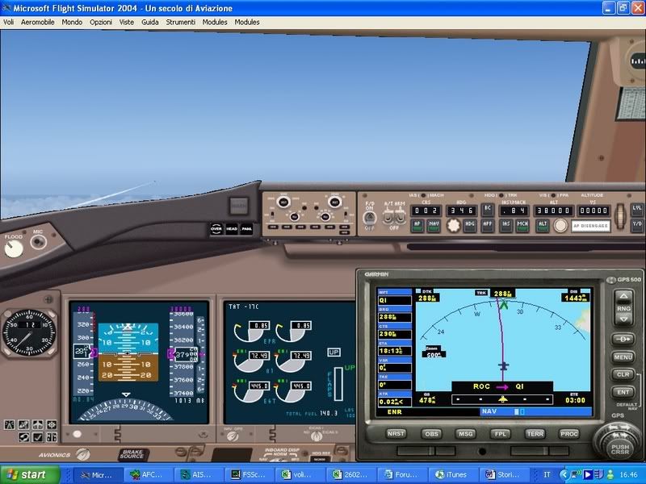Click the HEAD panel button

click(232, 229)
